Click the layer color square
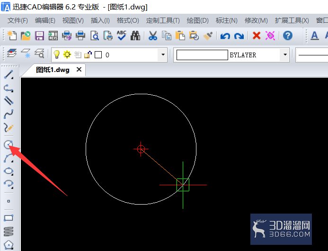Screen dimensions: 328x251 [98, 55]
